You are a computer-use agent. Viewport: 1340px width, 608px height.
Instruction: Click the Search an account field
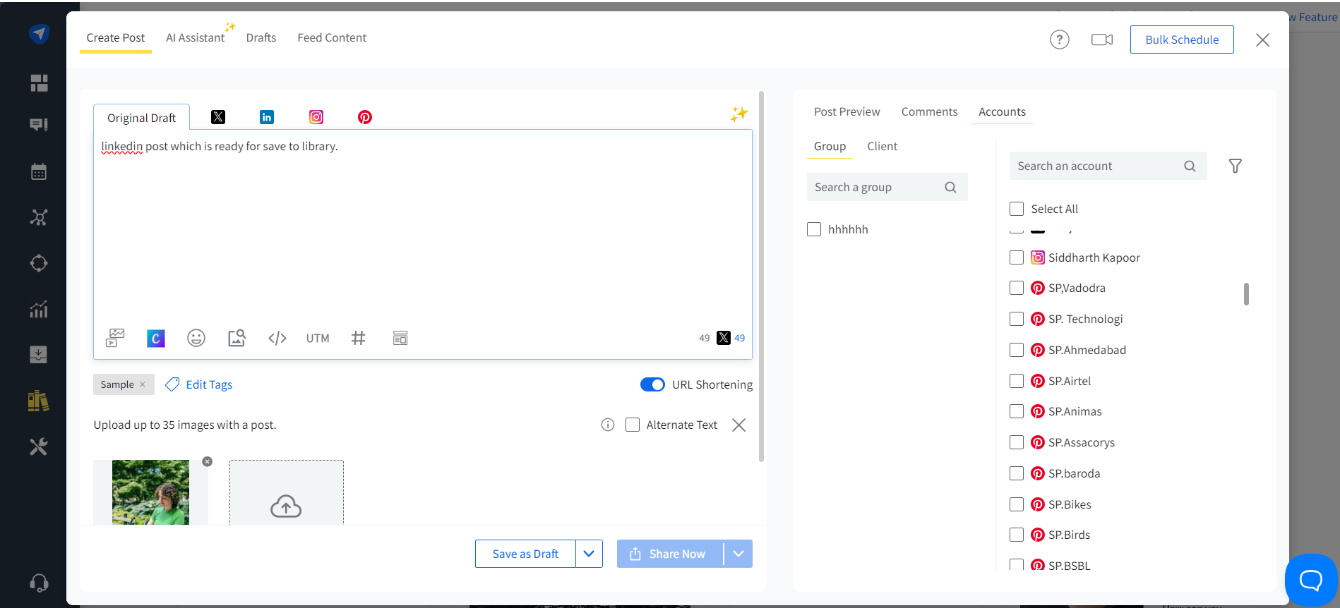click(1098, 166)
